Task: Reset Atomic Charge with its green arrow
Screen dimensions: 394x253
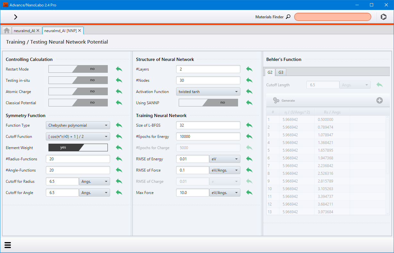Action: pyautogui.click(x=119, y=92)
